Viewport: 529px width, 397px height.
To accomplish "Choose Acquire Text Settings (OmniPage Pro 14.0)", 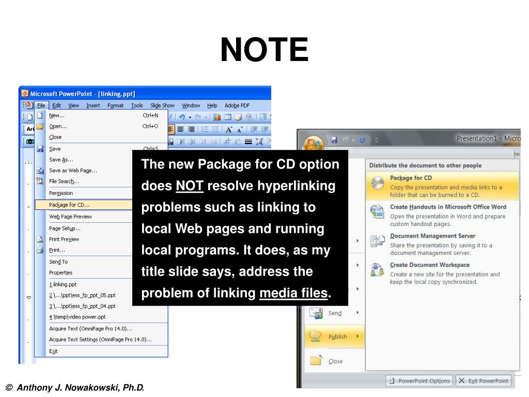I will click(101, 339).
